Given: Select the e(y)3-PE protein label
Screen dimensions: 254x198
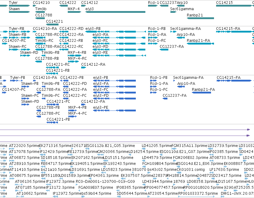Looking at the screenshot, I should click(x=101, y=108).
